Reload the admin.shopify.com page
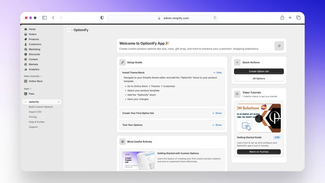The height and width of the screenshot is (183, 325). (215, 18)
